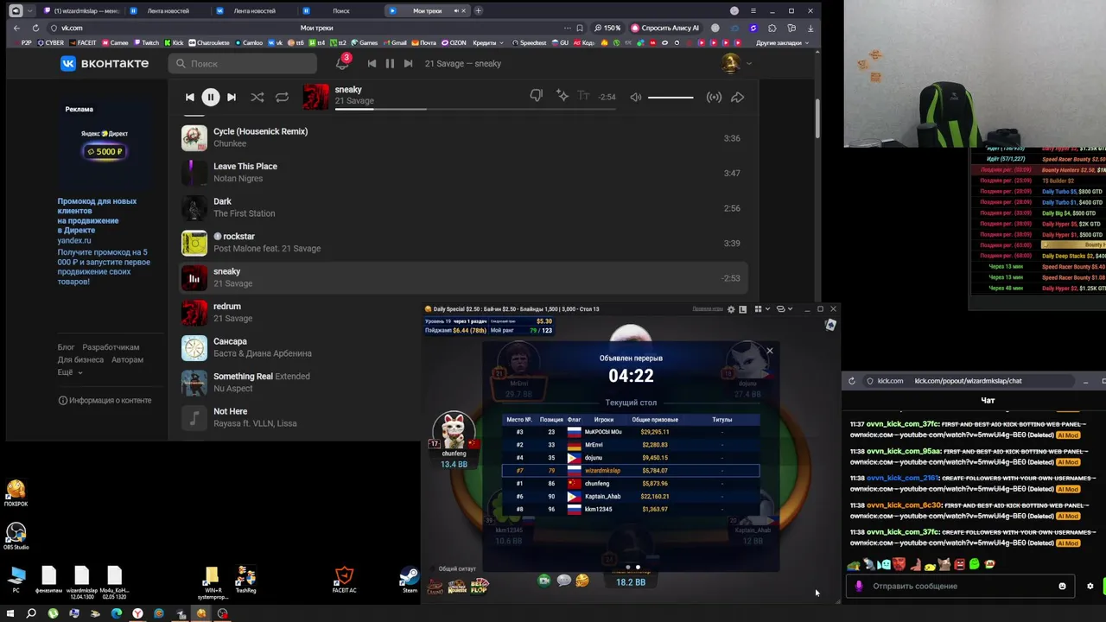Viewport: 1106px width, 622px height.
Task: Show lyrics with the Tt icon
Action: pos(583,97)
